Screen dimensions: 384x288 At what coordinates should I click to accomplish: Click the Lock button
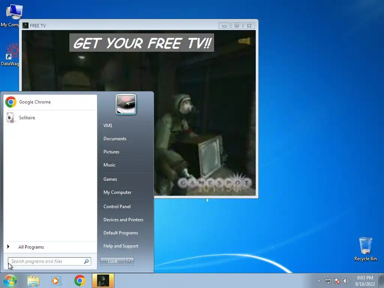click(112, 261)
